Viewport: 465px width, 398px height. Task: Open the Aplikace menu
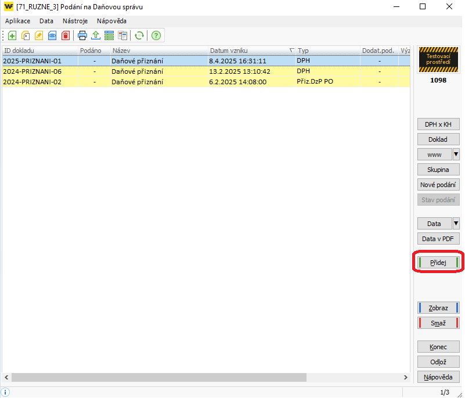[x=17, y=21]
